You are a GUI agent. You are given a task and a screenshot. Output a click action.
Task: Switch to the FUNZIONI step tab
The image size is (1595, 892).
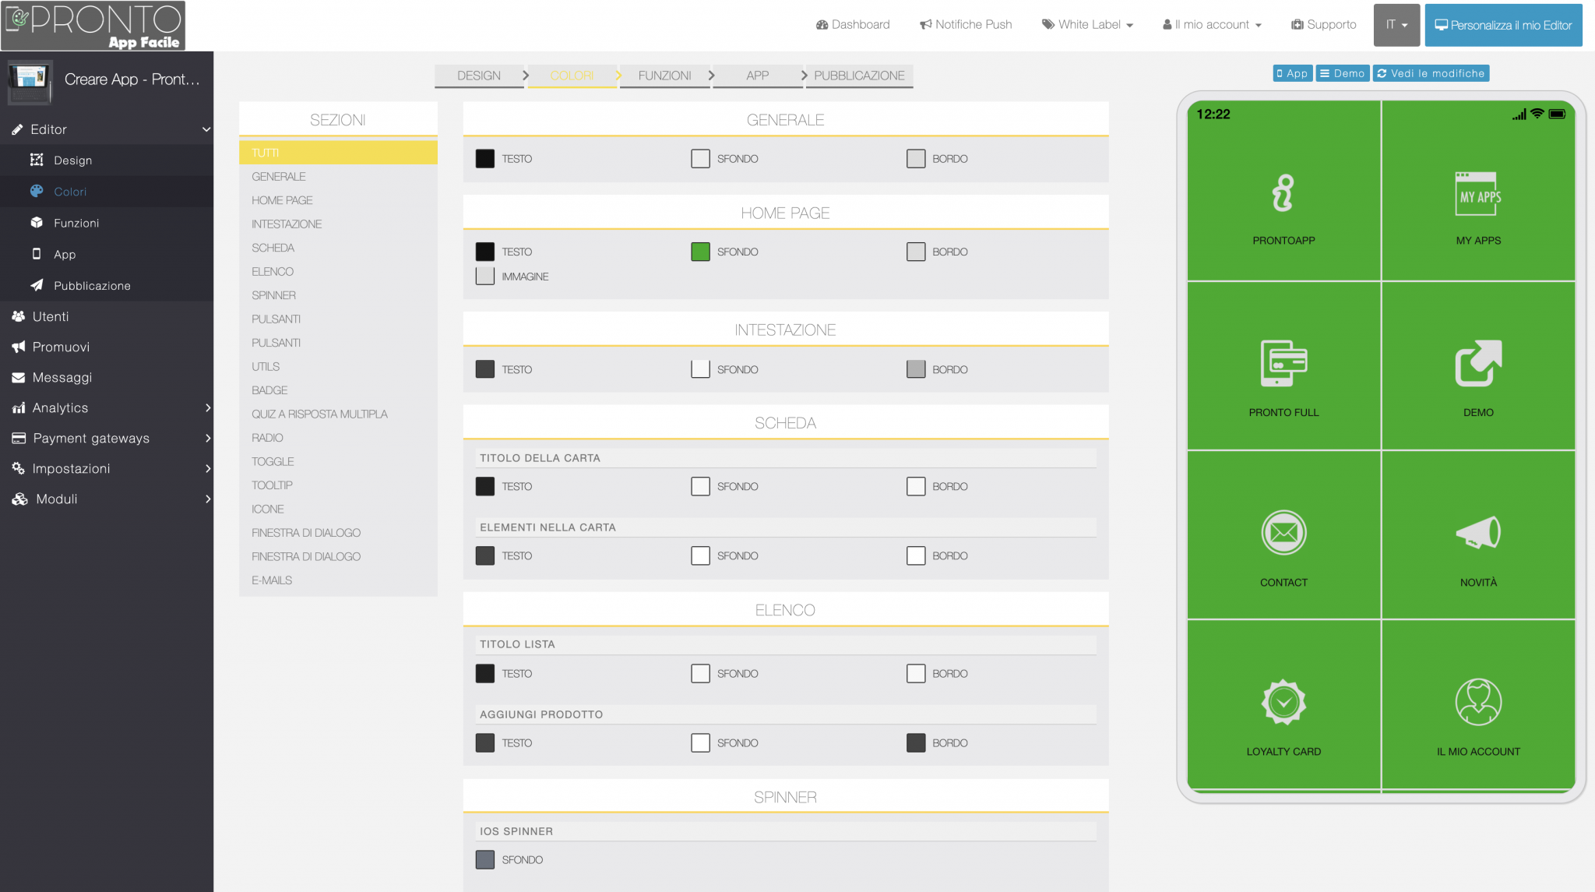click(x=664, y=76)
